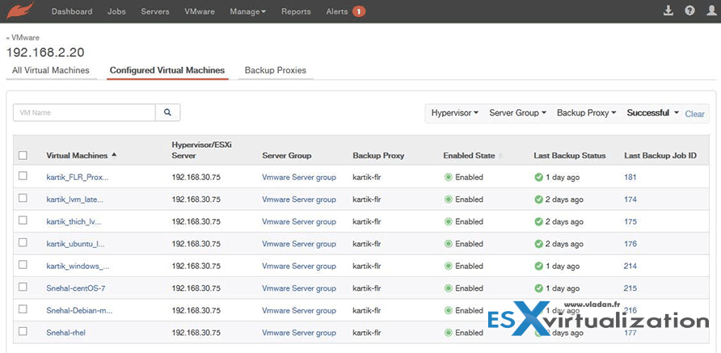
Task: Open Jobs in top navigation
Action: [116, 11]
